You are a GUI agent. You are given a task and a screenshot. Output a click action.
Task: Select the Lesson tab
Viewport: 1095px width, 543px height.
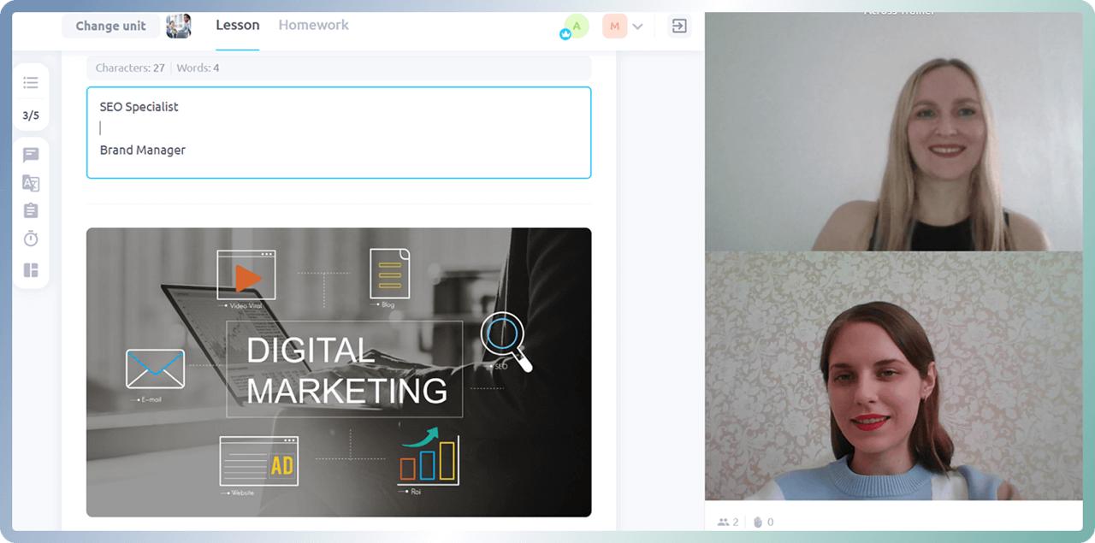click(x=237, y=26)
